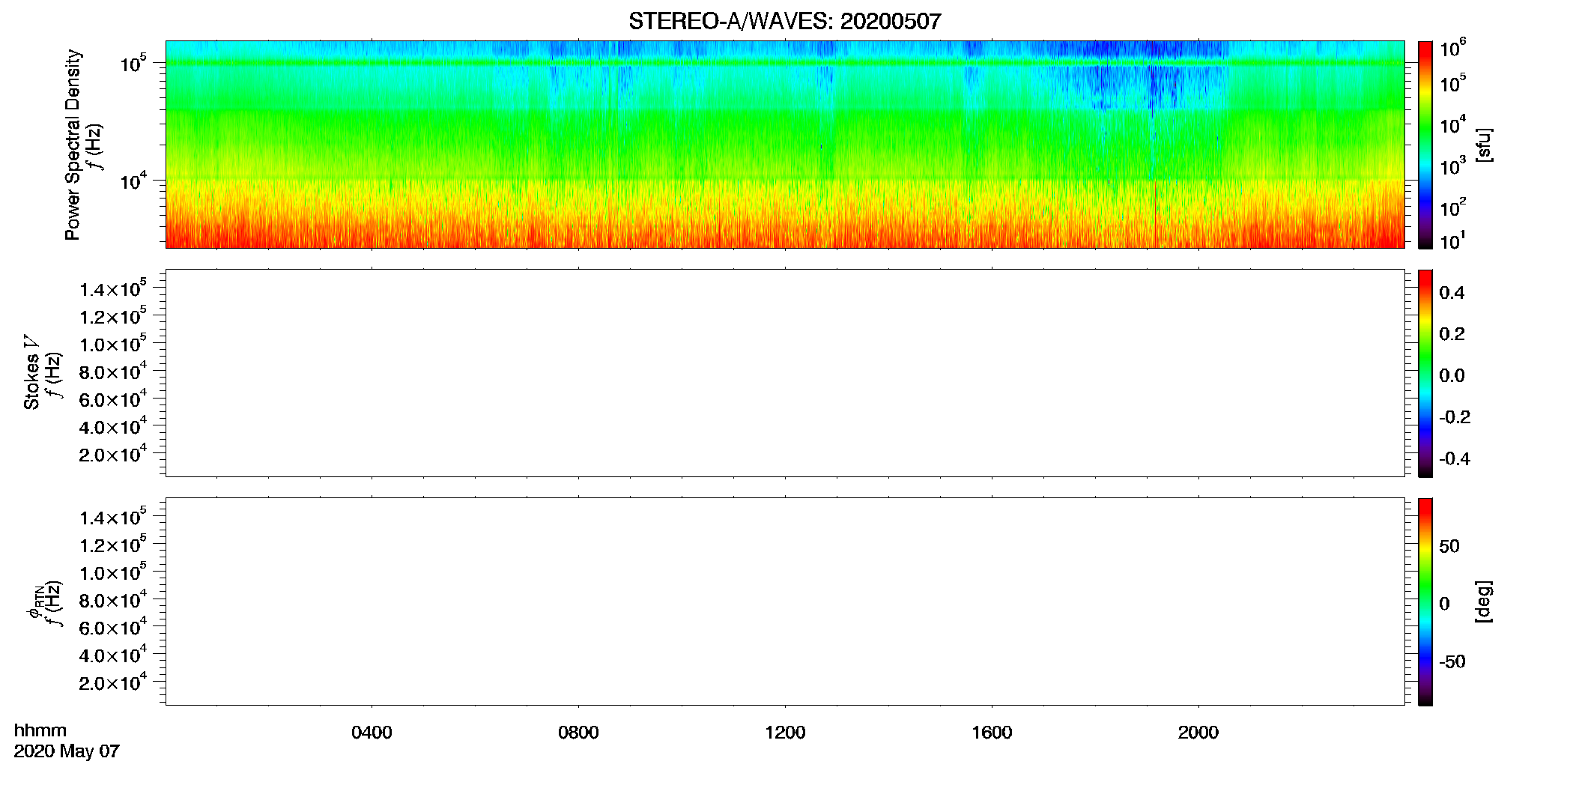Click the STEREO-A/WAVES: 20200507 plot title
The width and height of the screenshot is (1570, 809).
tap(784, 21)
